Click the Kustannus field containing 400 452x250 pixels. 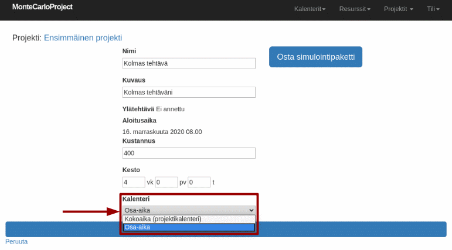[x=189, y=153]
